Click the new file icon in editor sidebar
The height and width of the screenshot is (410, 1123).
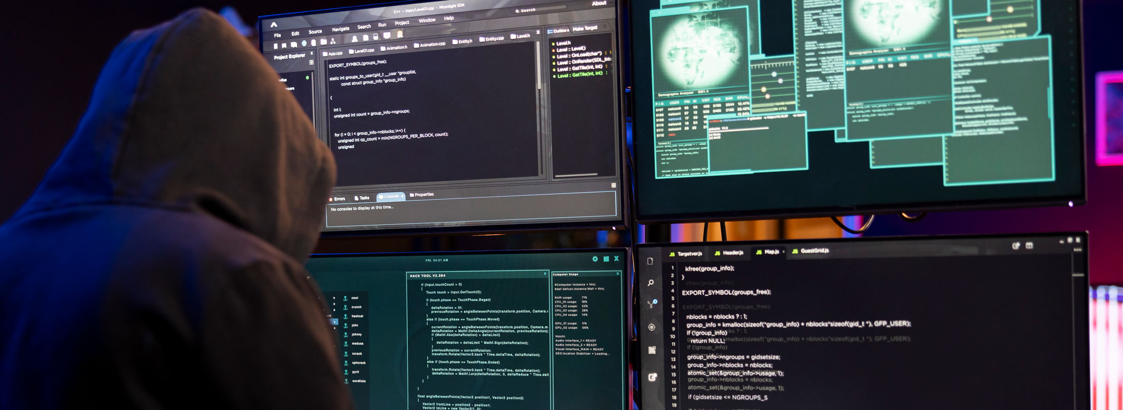(650, 261)
